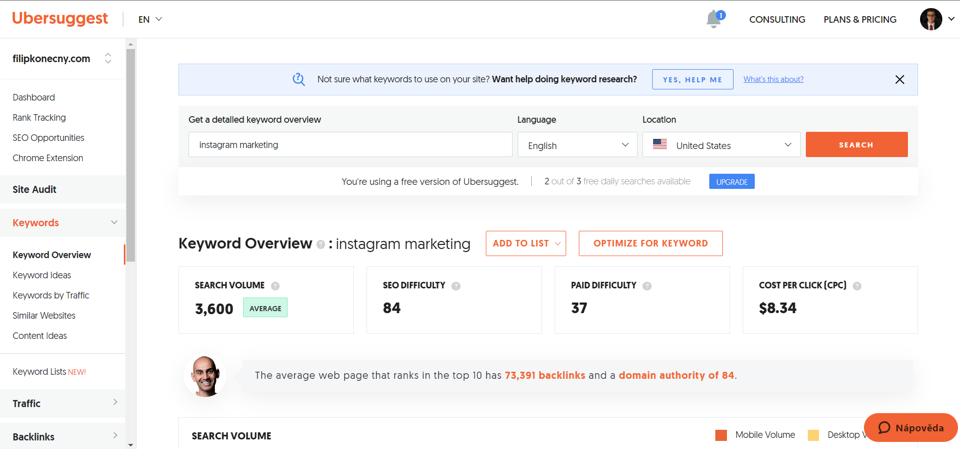960x449 pixels.
Task: Open Similar Websites
Action: tap(44, 316)
